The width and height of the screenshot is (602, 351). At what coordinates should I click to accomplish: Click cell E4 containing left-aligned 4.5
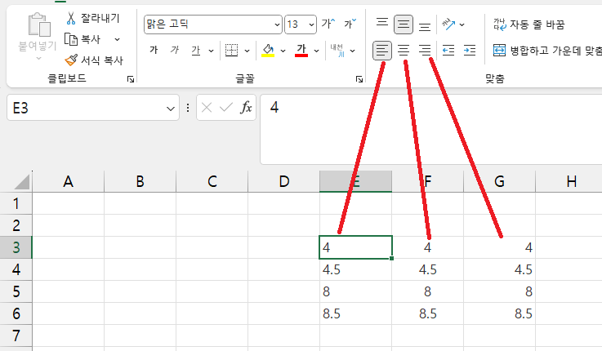pos(355,269)
